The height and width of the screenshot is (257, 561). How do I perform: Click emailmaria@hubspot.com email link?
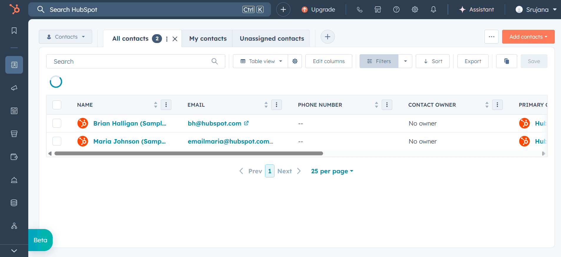click(x=230, y=141)
